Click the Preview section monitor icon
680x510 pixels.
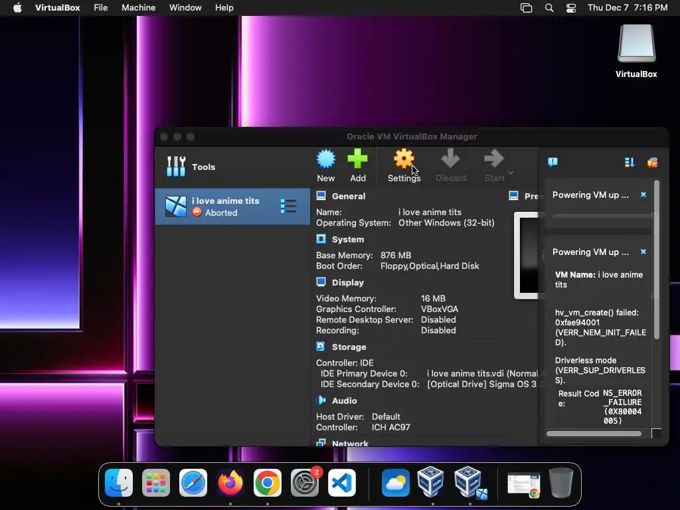[x=513, y=196]
